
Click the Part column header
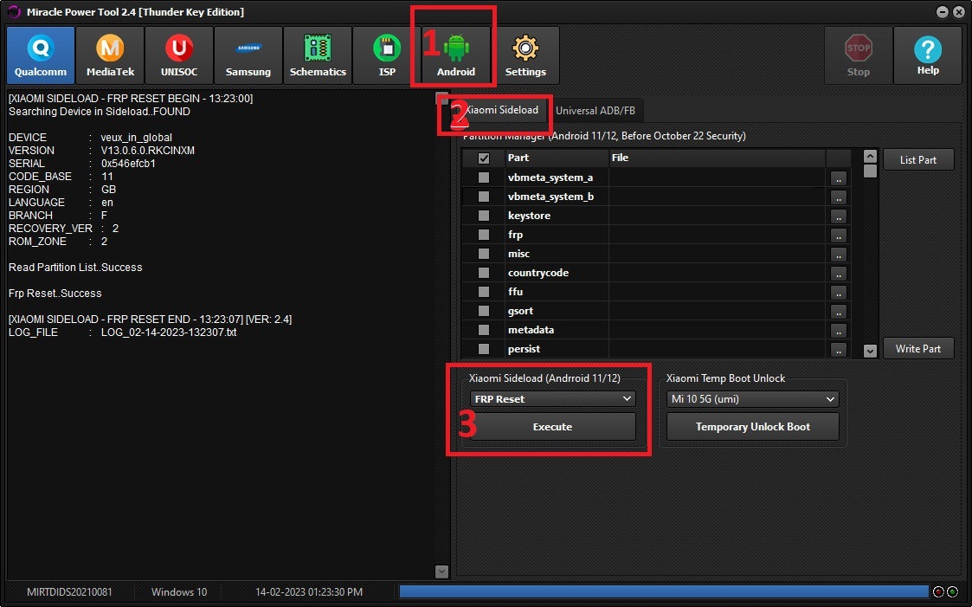[556, 158]
